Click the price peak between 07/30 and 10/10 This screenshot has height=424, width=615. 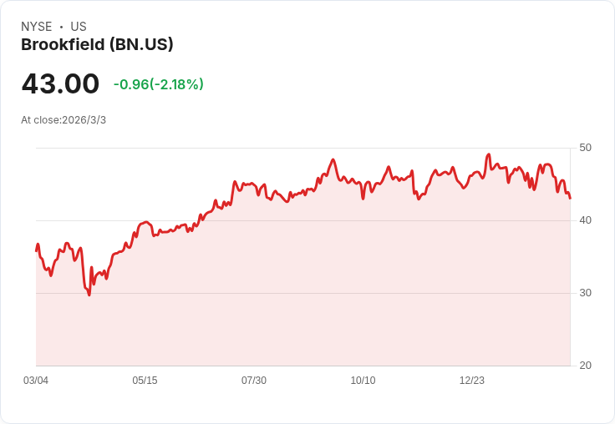pos(333,159)
